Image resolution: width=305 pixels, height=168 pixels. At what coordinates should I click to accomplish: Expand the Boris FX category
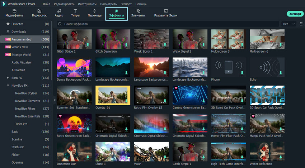click(8, 78)
